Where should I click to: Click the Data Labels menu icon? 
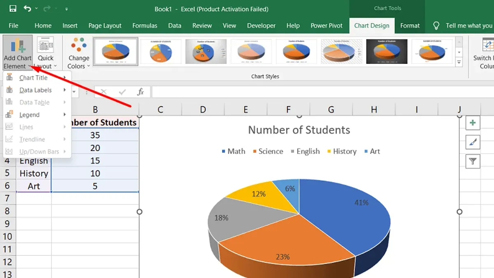9,90
